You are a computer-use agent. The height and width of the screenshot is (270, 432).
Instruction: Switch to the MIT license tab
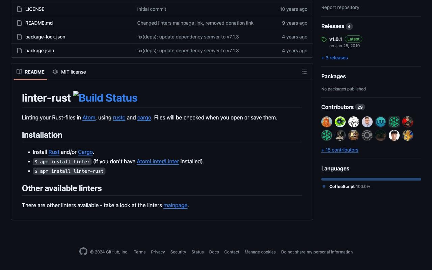coord(69,72)
